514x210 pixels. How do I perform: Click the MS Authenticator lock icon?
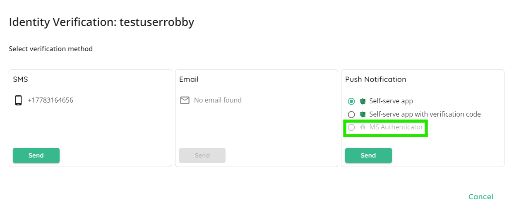pos(363,127)
